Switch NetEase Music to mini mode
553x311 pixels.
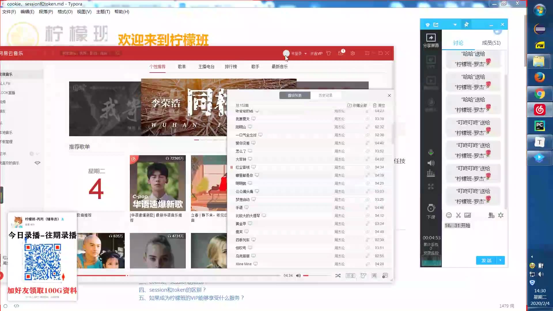point(367,53)
